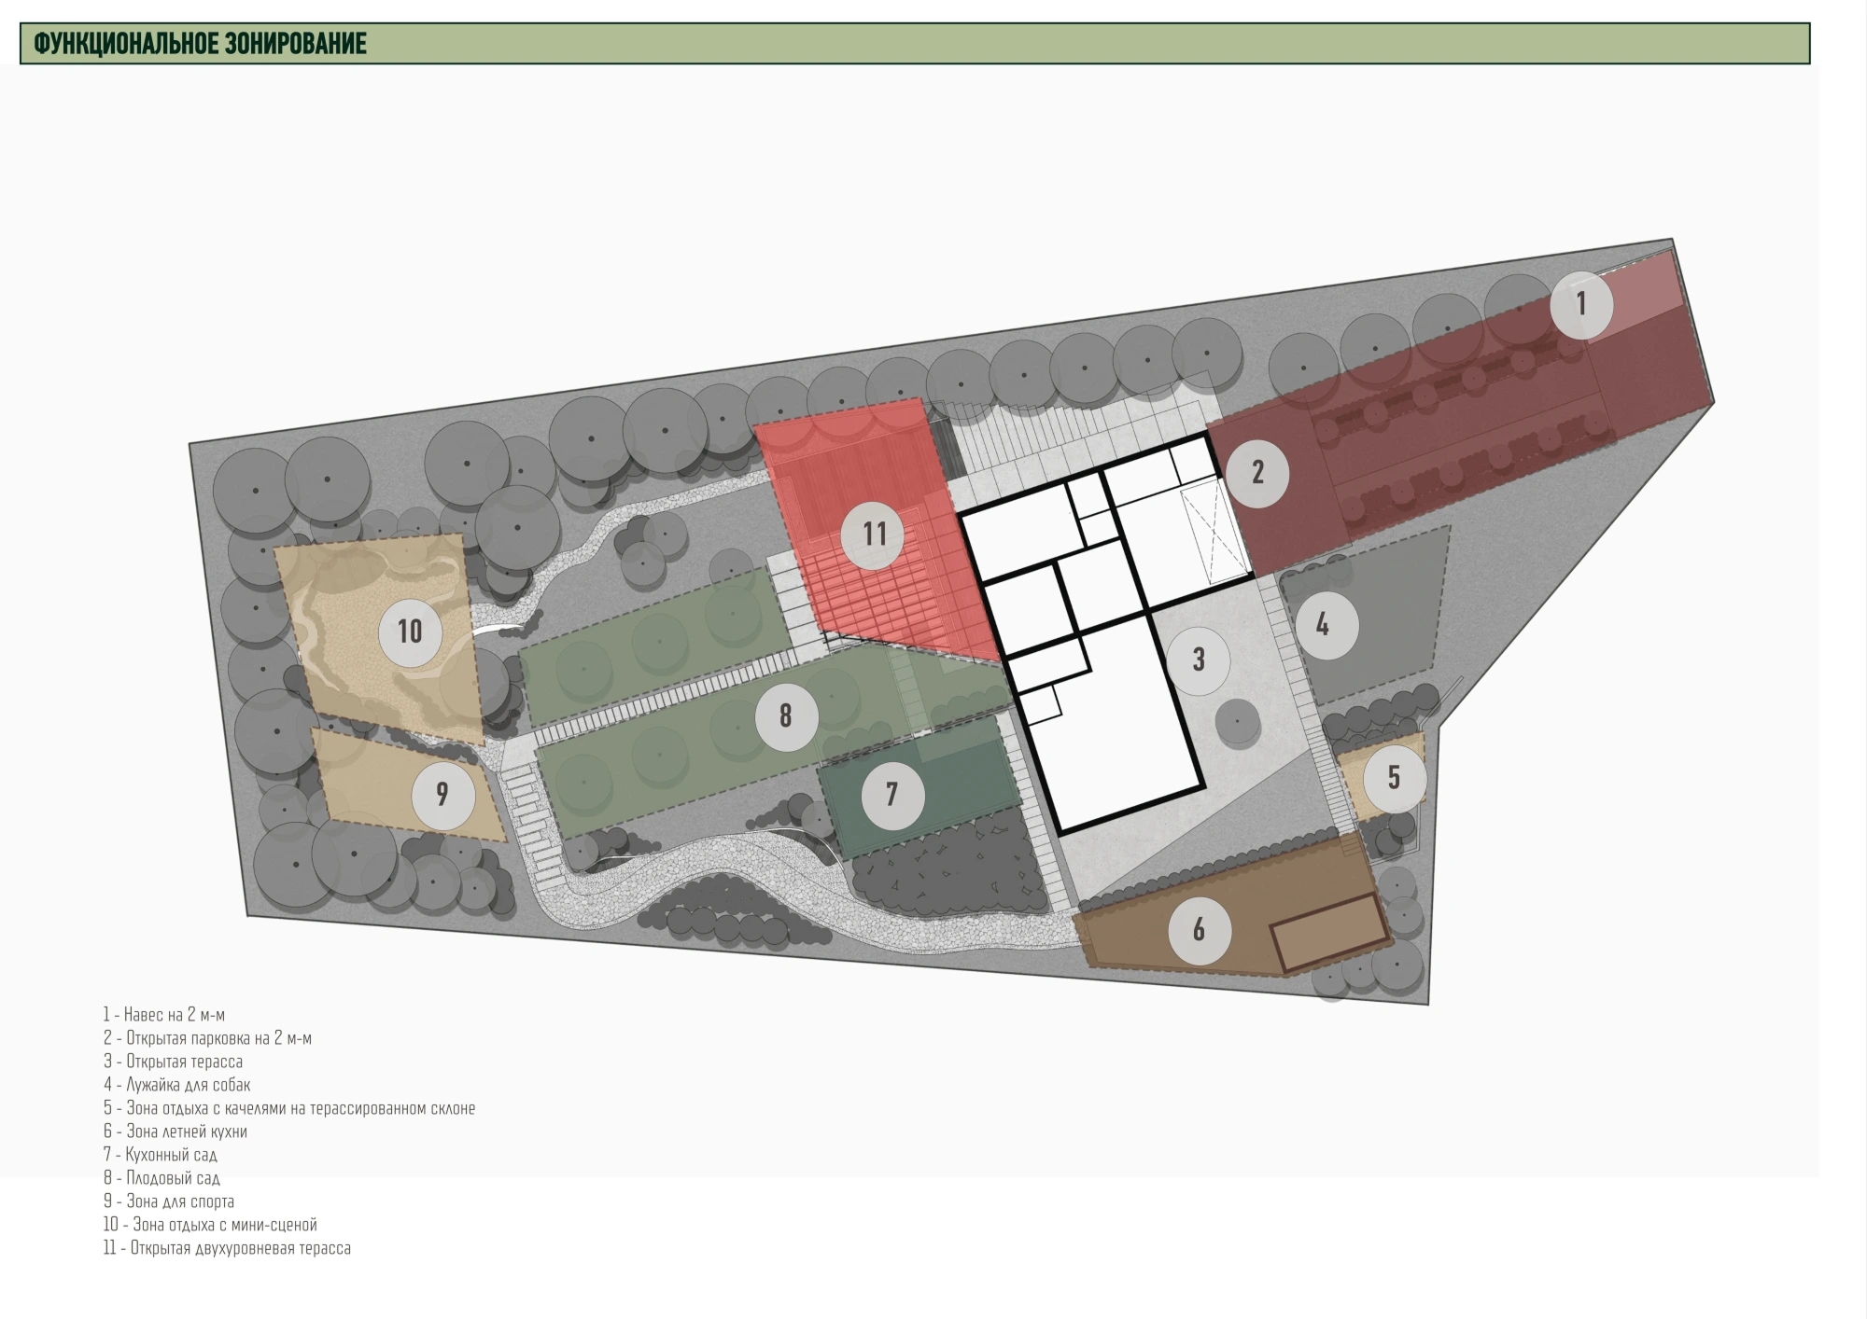The width and height of the screenshot is (1867, 1319).
Task: Click the circular marker numbered 11
Action: click(x=874, y=535)
